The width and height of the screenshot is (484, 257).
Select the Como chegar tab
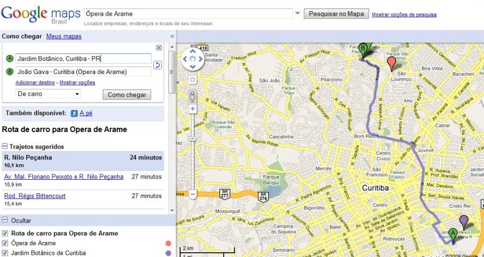(22, 36)
